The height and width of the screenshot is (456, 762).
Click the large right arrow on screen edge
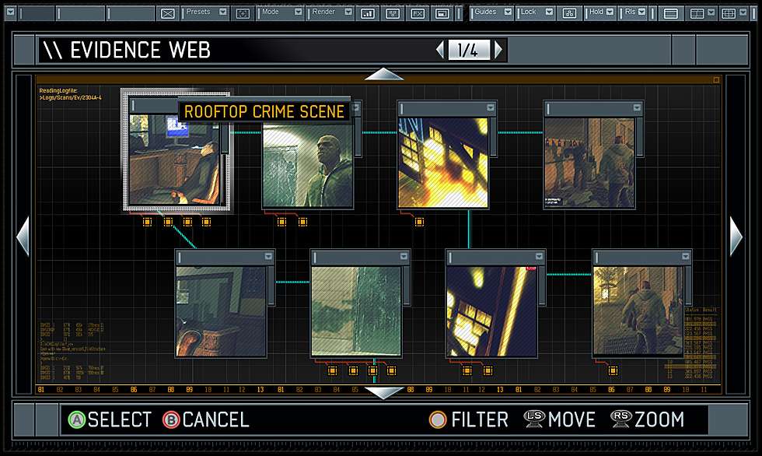coord(736,236)
